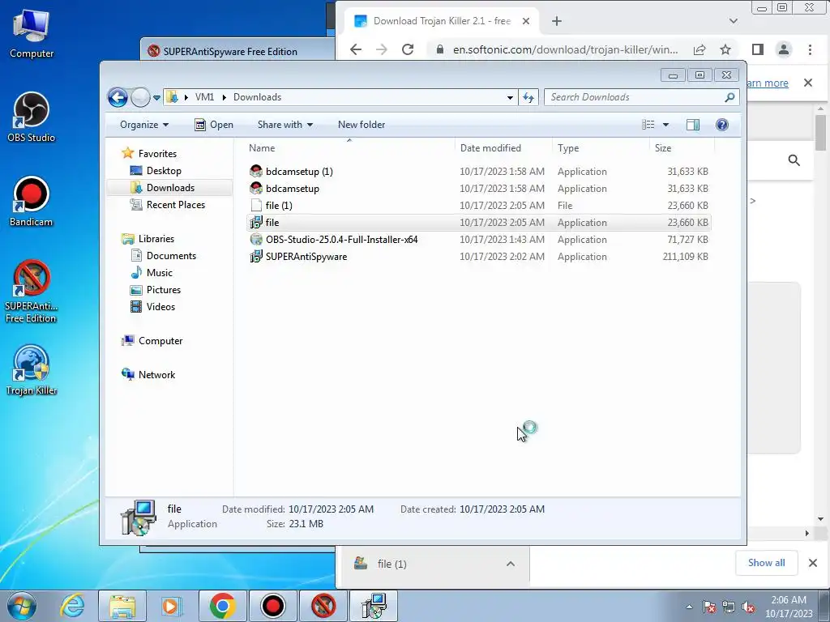Select SUPERAntiSpyware Free Edition desktop shortcut
Screen dimensions: 830x622
pyautogui.click(x=32, y=292)
